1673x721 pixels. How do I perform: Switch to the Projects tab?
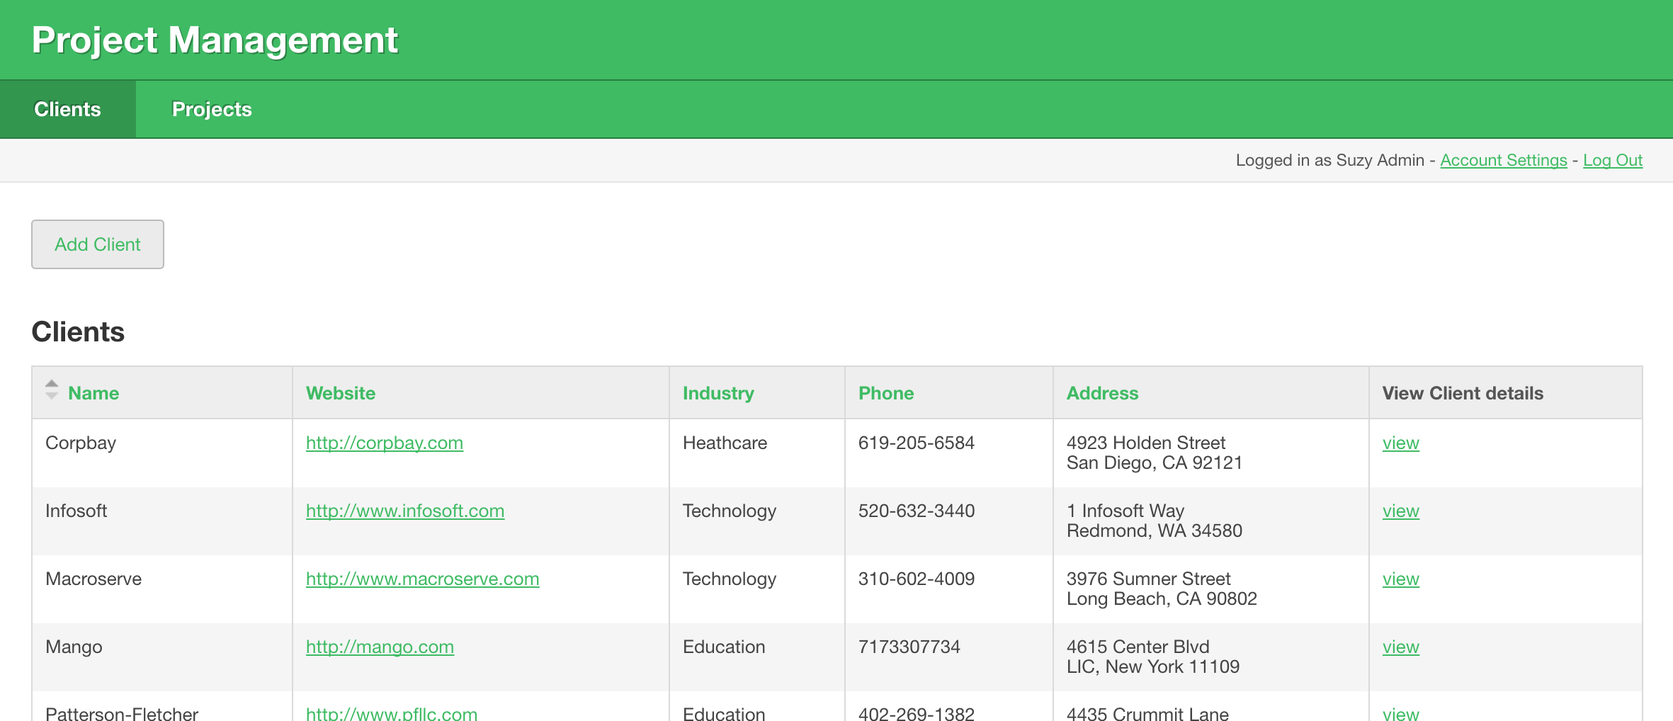coord(212,109)
